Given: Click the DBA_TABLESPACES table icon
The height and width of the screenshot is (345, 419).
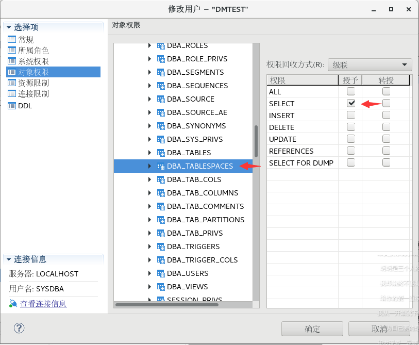Looking at the screenshot, I should click(x=161, y=167).
